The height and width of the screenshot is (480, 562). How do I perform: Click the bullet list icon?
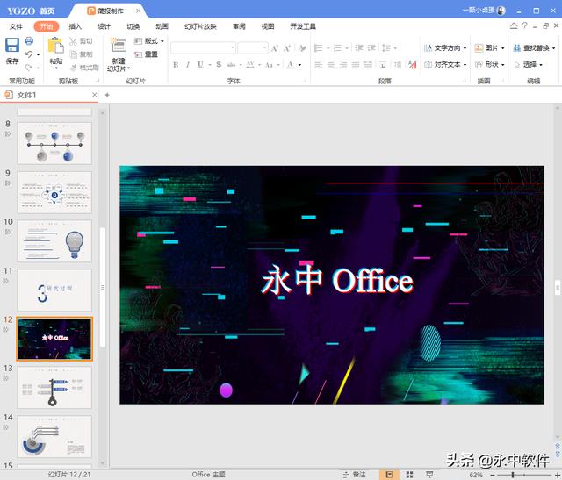tap(318, 48)
